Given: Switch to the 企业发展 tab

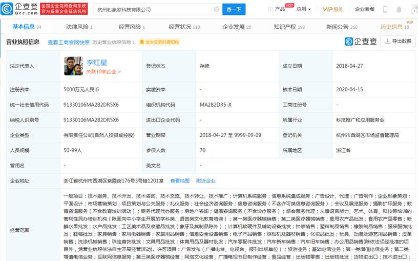Looking at the screenshot, I should pos(237,27).
